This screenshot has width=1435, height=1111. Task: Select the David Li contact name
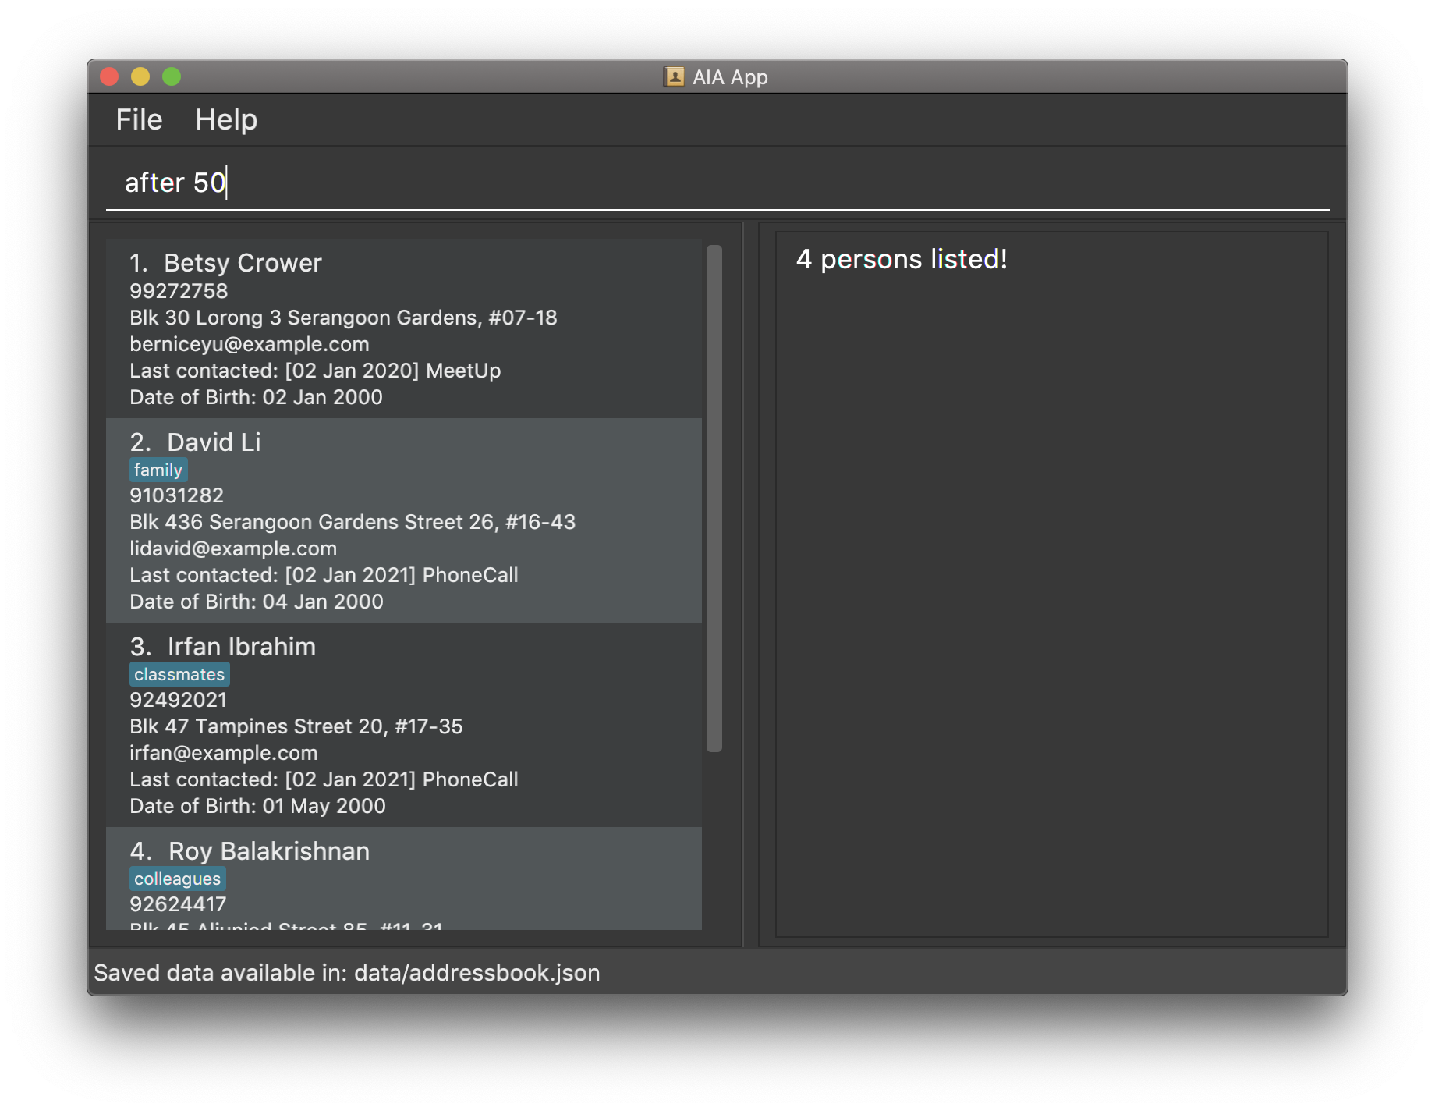(x=214, y=442)
